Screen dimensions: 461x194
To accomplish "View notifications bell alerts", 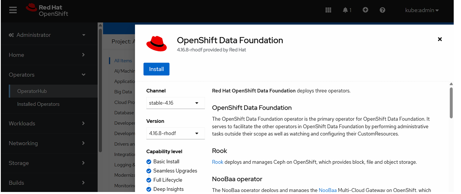I will [x=347, y=10].
